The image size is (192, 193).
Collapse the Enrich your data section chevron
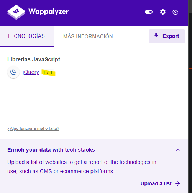177,150
